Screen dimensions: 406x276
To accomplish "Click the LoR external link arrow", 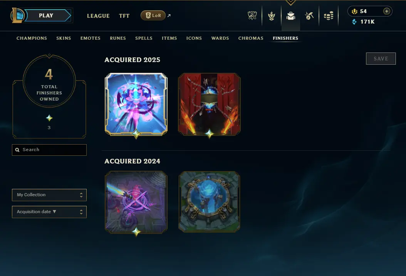I will tap(169, 15).
